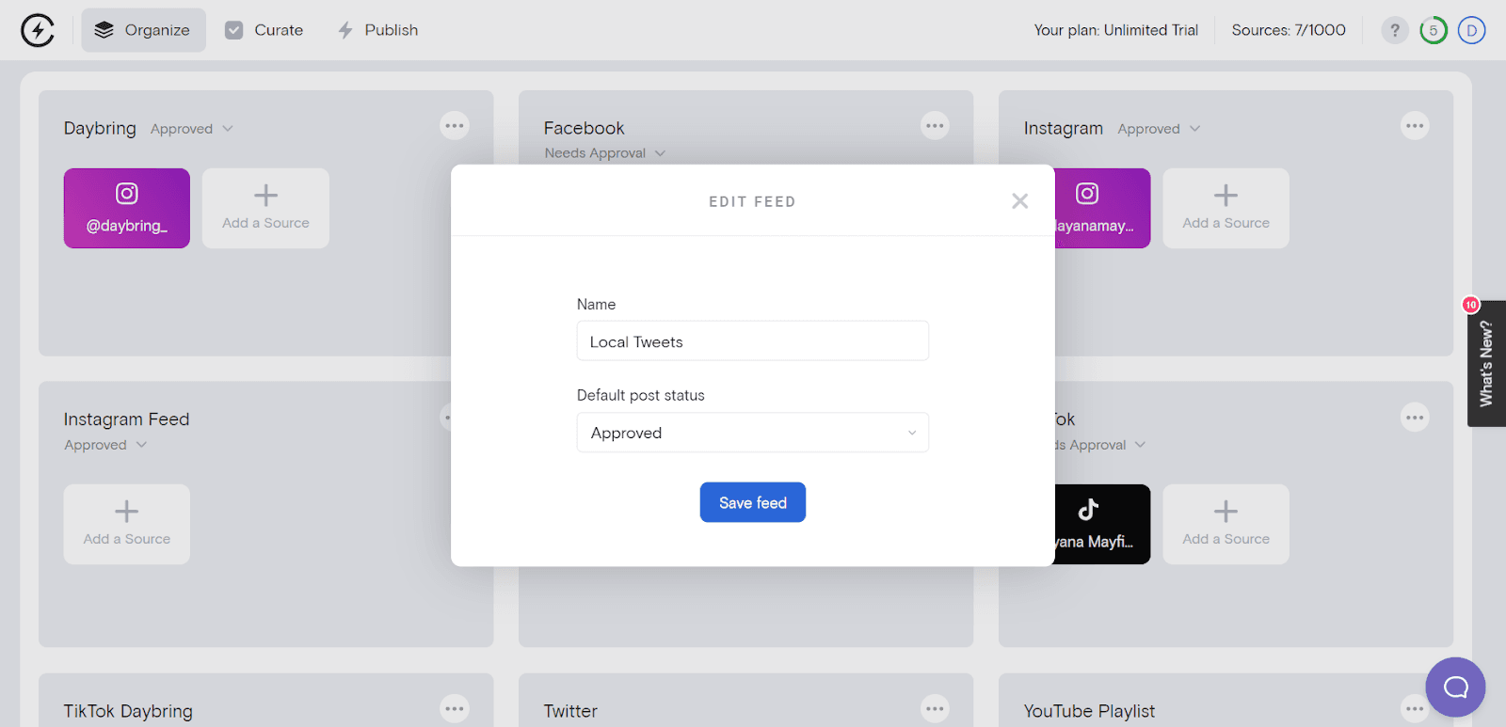Expand the Default post status dropdown
The width and height of the screenshot is (1506, 727).
click(753, 433)
